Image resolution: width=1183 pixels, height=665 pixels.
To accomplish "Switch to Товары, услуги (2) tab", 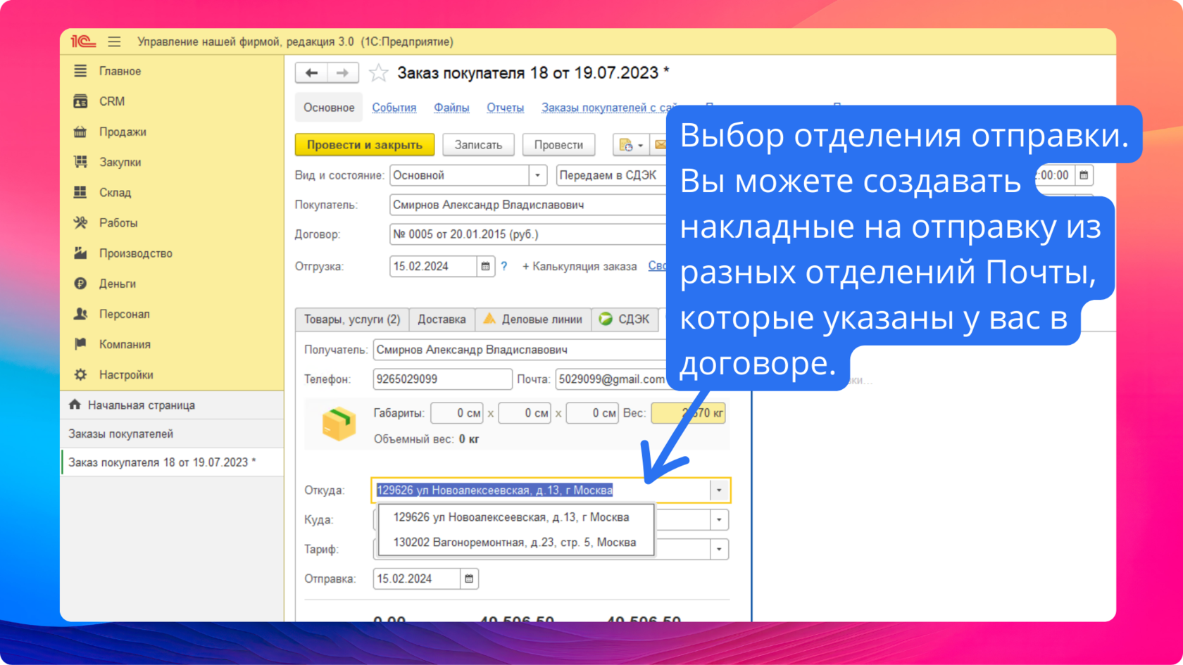I will coord(352,319).
